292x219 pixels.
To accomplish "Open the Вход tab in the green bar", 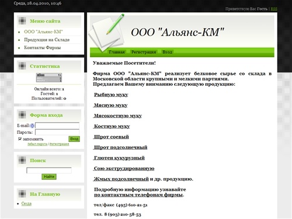I will pyautogui.click(x=168, y=52).
